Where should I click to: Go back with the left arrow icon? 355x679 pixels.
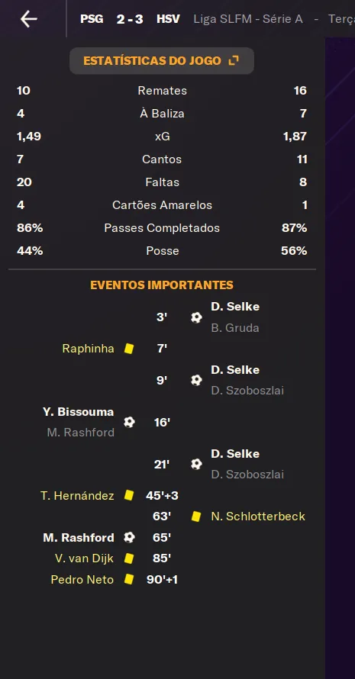(x=28, y=19)
